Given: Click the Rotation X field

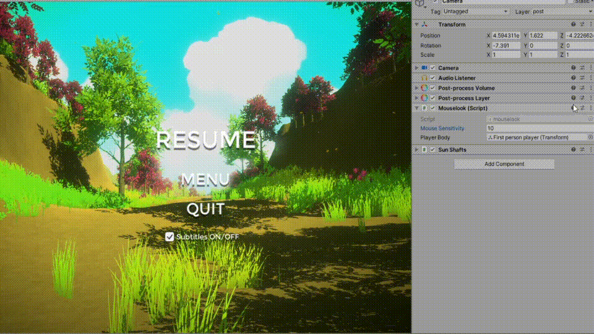Looking at the screenshot, I should (506, 45).
